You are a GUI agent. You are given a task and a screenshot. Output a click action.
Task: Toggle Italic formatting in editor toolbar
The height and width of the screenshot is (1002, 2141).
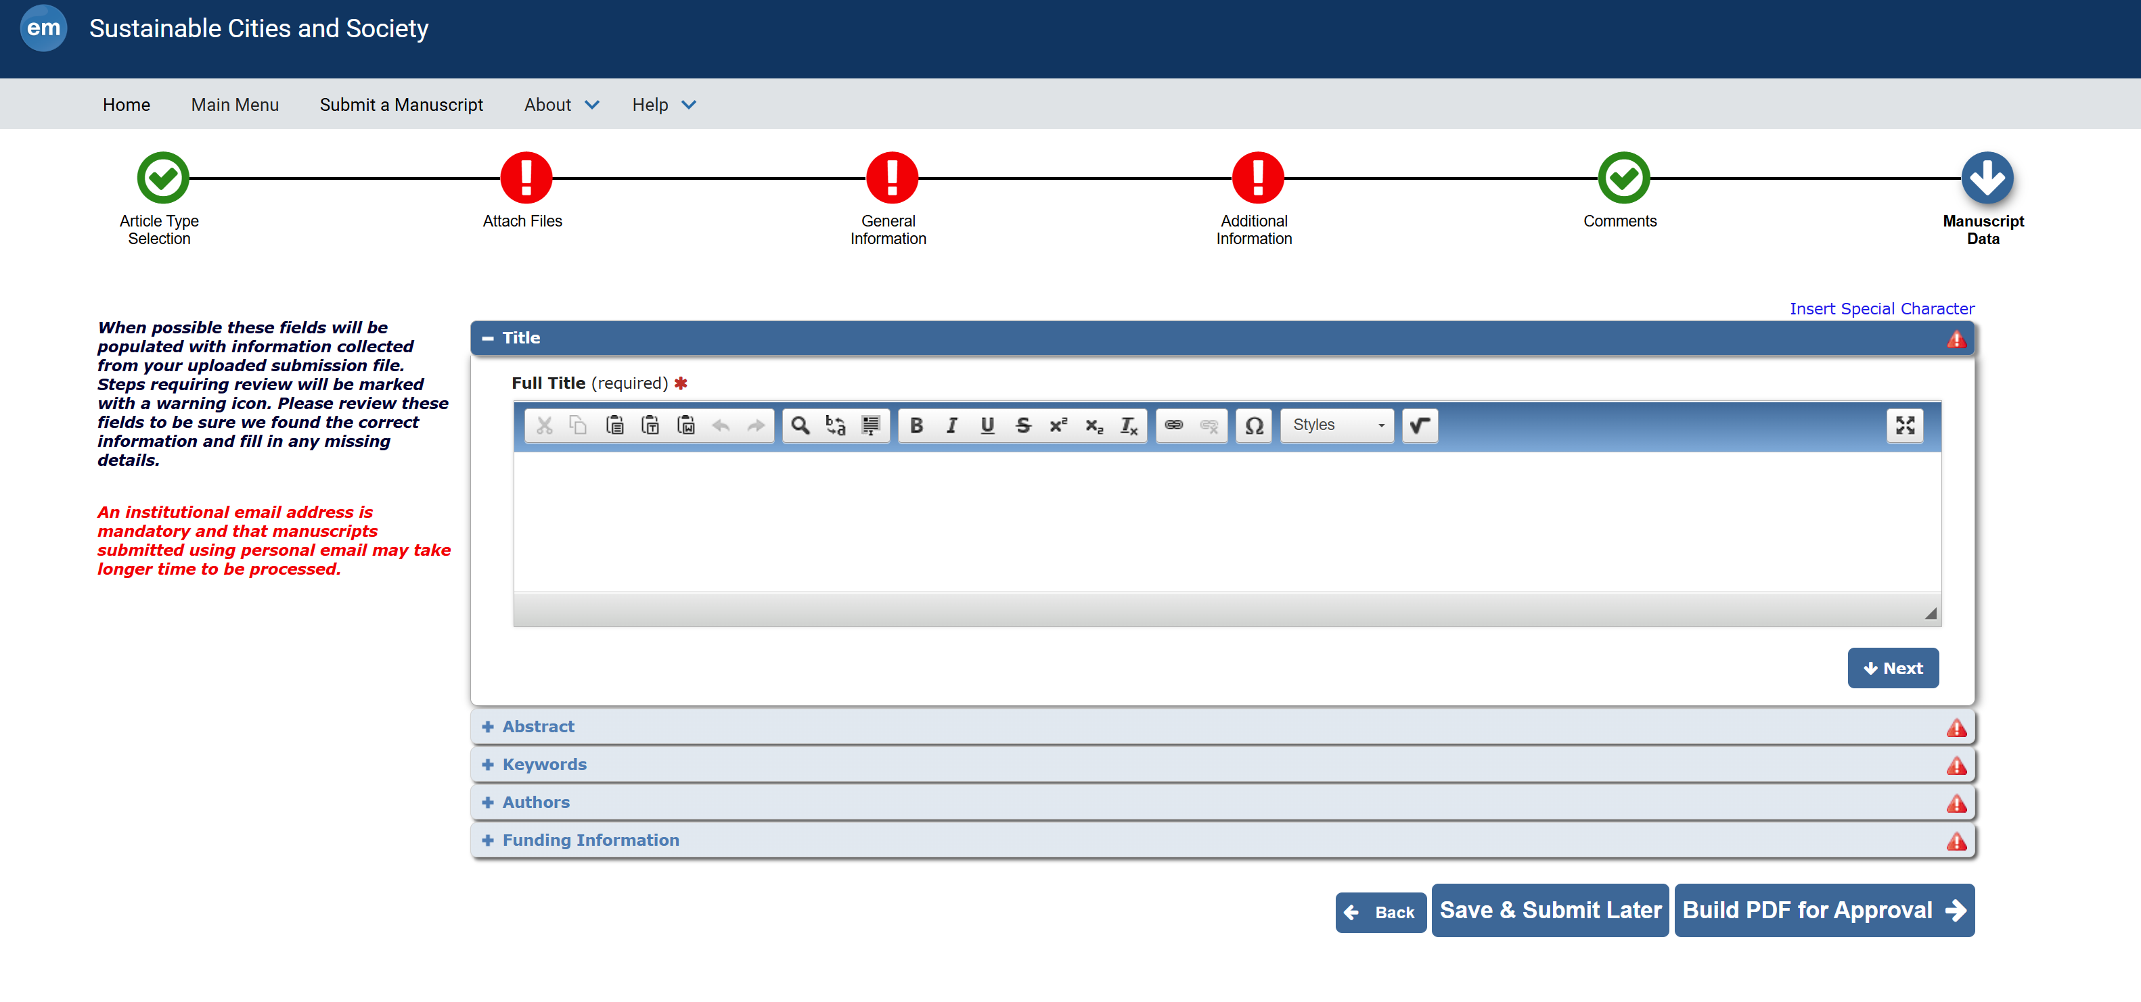951,425
